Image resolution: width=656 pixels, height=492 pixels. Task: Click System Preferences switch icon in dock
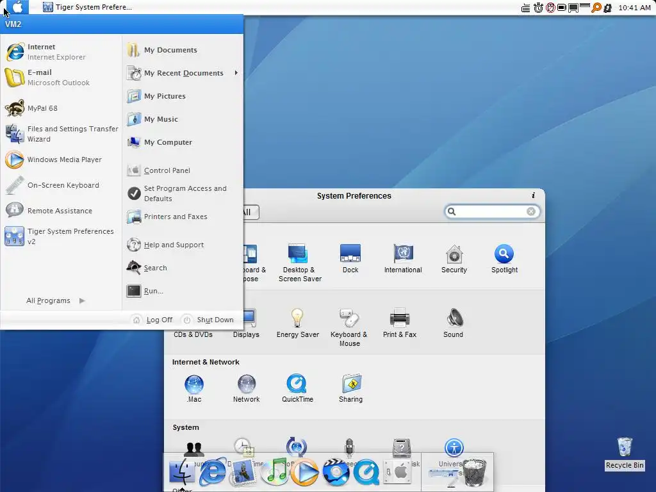(397, 472)
